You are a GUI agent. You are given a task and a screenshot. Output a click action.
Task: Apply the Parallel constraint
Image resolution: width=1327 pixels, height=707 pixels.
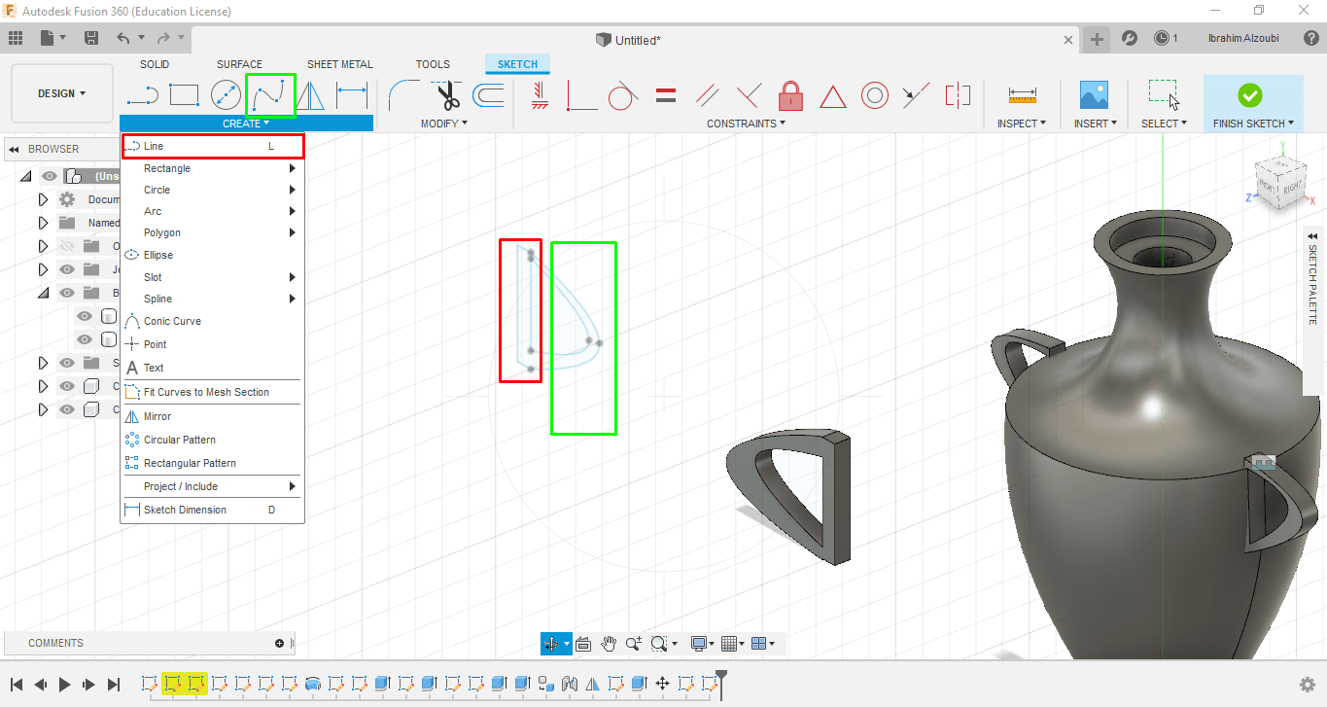(x=708, y=95)
